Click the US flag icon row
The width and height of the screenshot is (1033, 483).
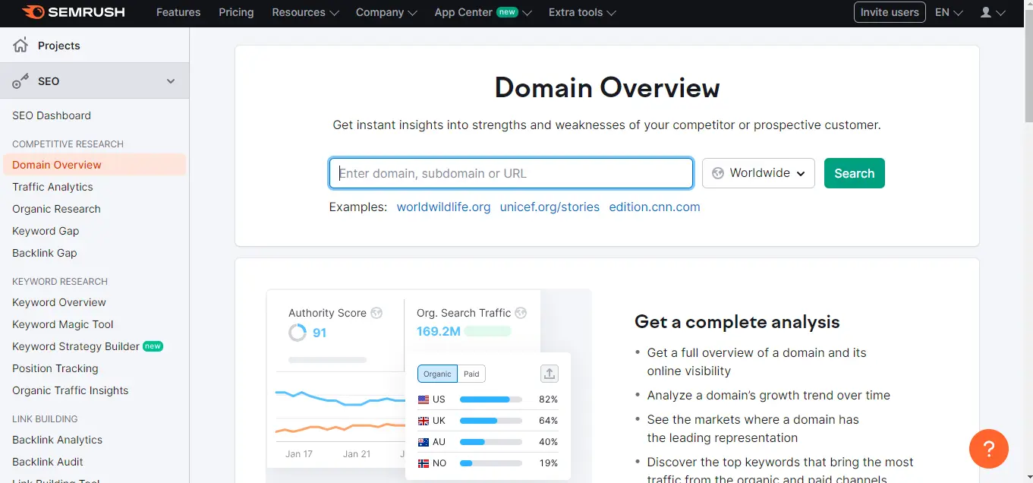pyautogui.click(x=424, y=399)
